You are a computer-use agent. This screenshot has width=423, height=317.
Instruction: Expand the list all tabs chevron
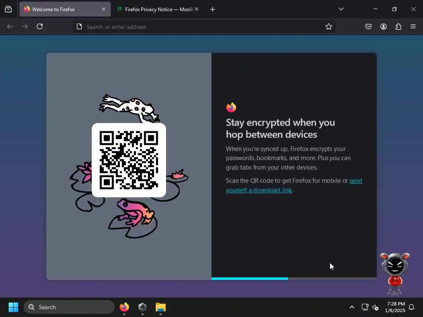[341, 9]
